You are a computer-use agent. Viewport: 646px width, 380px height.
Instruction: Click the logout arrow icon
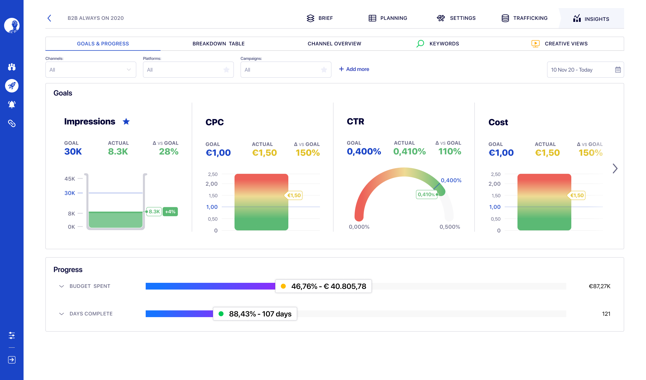[x=12, y=360]
